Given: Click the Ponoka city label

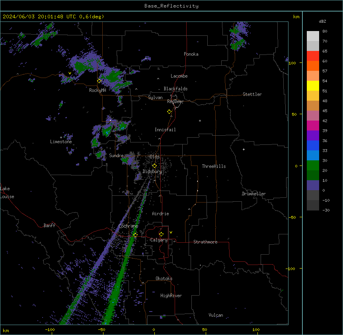Looking at the screenshot, I should coord(191,54).
